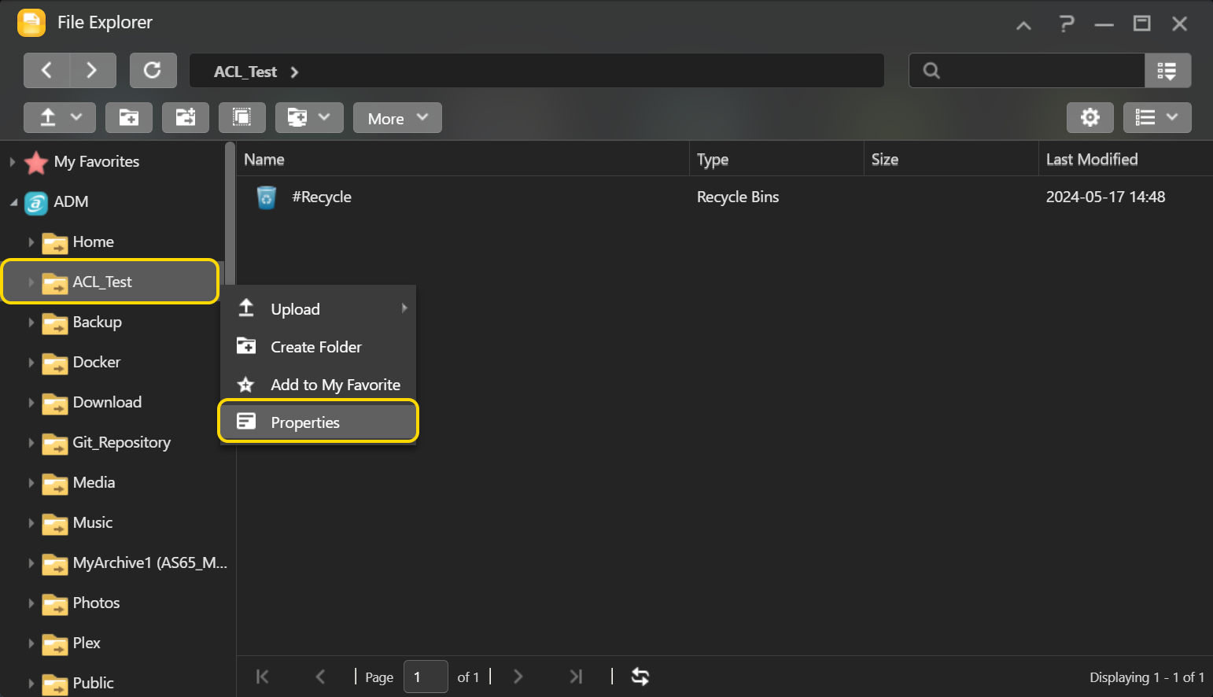Screen dimensions: 1213x697
Task: Click the Create Folder toolbar icon
Action: (129, 118)
